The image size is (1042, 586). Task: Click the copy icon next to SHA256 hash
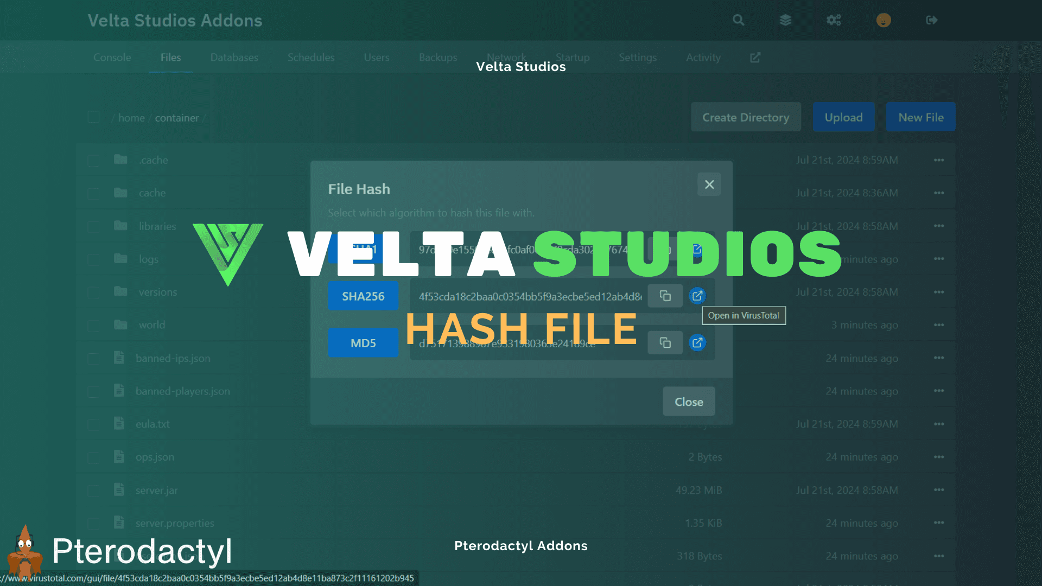pyautogui.click(x=664, y=296)
